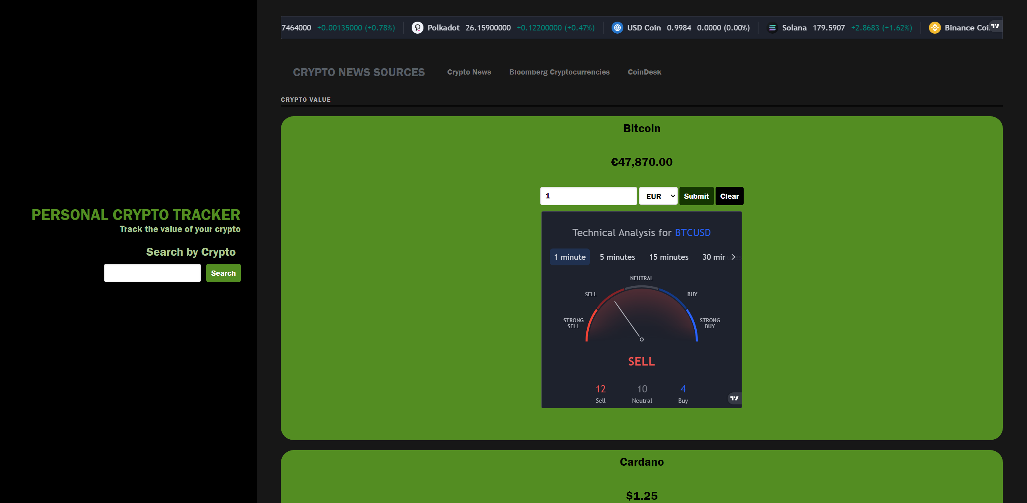Click Polkadot change +0.12200000 (+0.47%)
This screenshot has width=1027, height=503.
(x=556, y=28)
